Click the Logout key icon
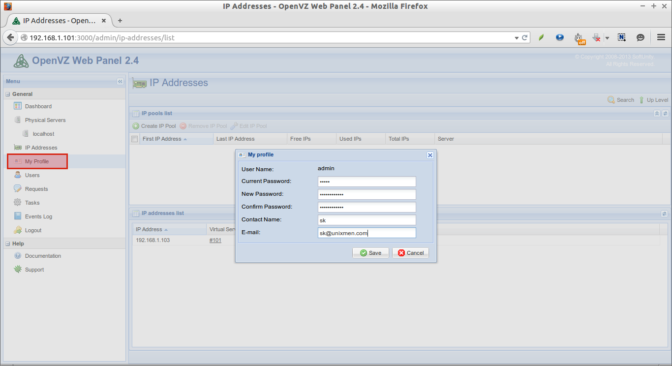Screen dimensions: 672x366 pyautogui.click(x=18, y=230)
